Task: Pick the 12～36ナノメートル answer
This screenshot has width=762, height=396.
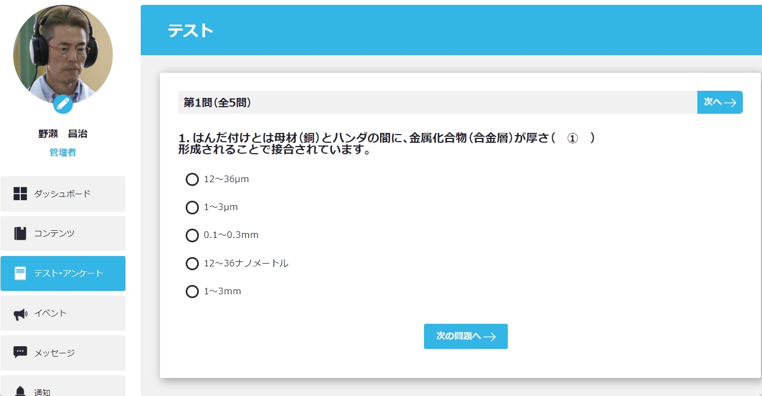Action: pyautogui.click(x=192, y=264)
